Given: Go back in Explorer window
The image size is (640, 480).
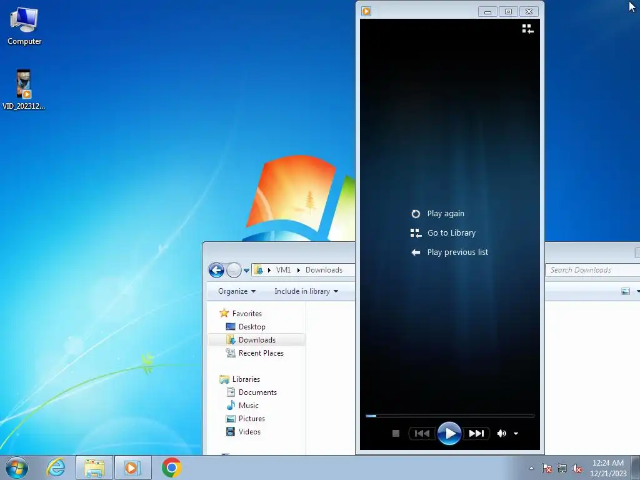Looking at the screenshot, I should point(216,270).
